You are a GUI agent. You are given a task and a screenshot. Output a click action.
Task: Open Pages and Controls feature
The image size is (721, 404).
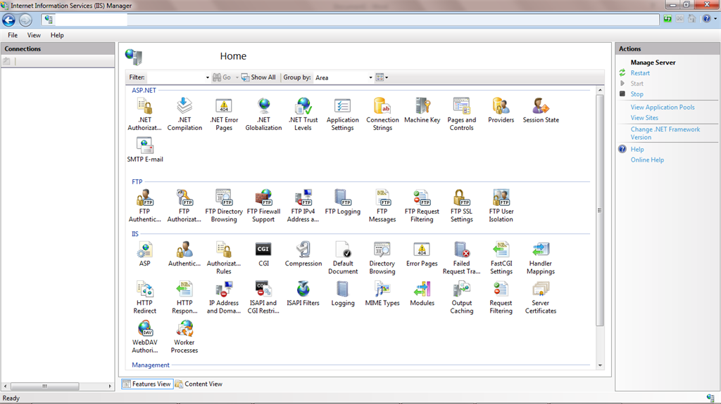(x=461, y=115)
